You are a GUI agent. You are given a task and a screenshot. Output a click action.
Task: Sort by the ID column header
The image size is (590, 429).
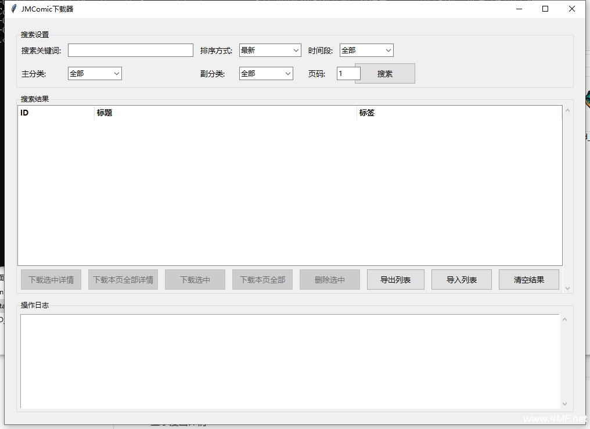(55, 113)
